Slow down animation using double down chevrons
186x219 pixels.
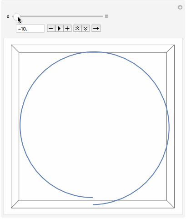coord(85,28)
